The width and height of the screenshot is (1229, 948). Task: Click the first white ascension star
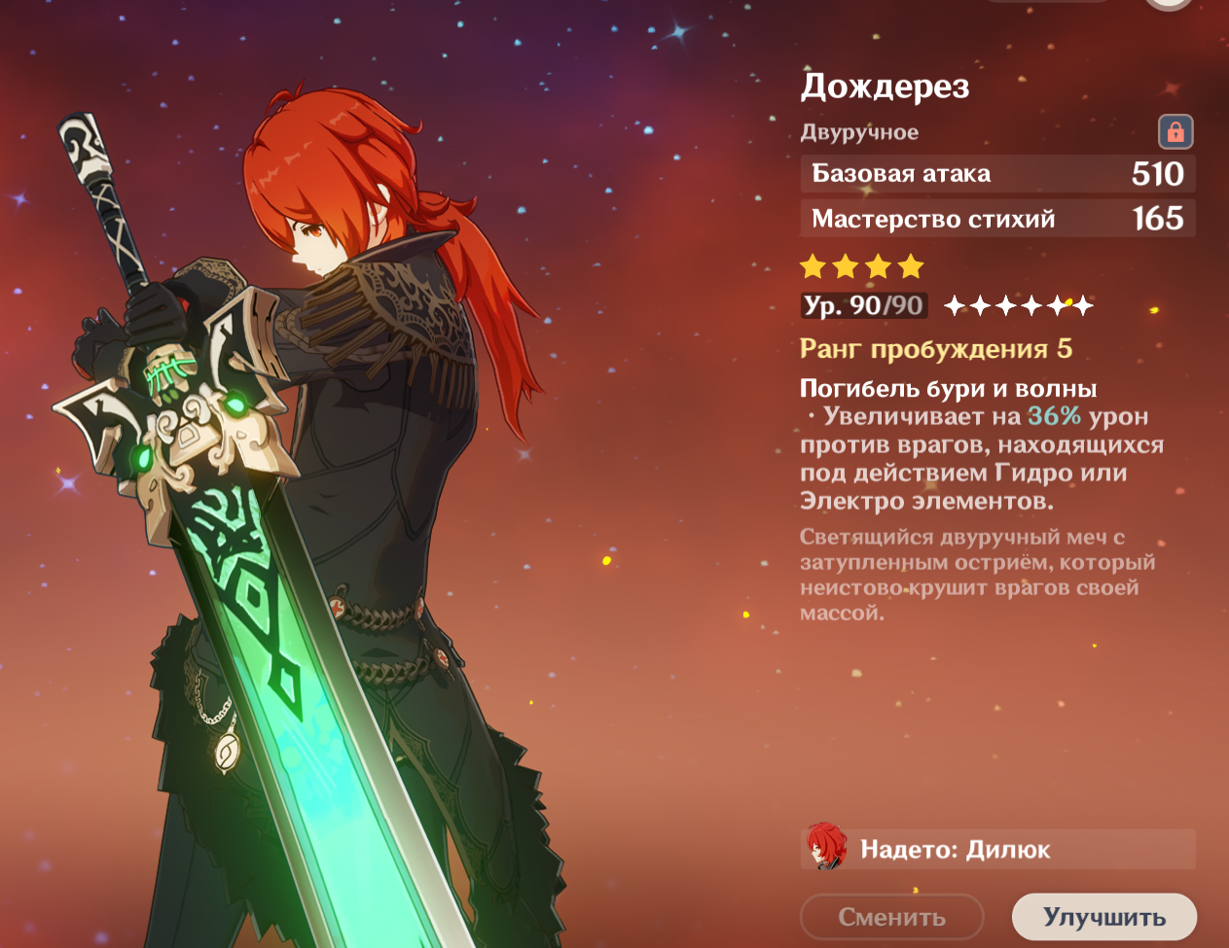coord(955,306)
